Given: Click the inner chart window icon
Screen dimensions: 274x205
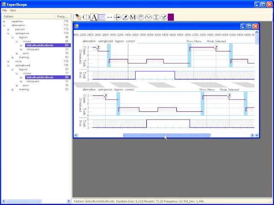Looking at the screenshot, I should coord(77,26).
